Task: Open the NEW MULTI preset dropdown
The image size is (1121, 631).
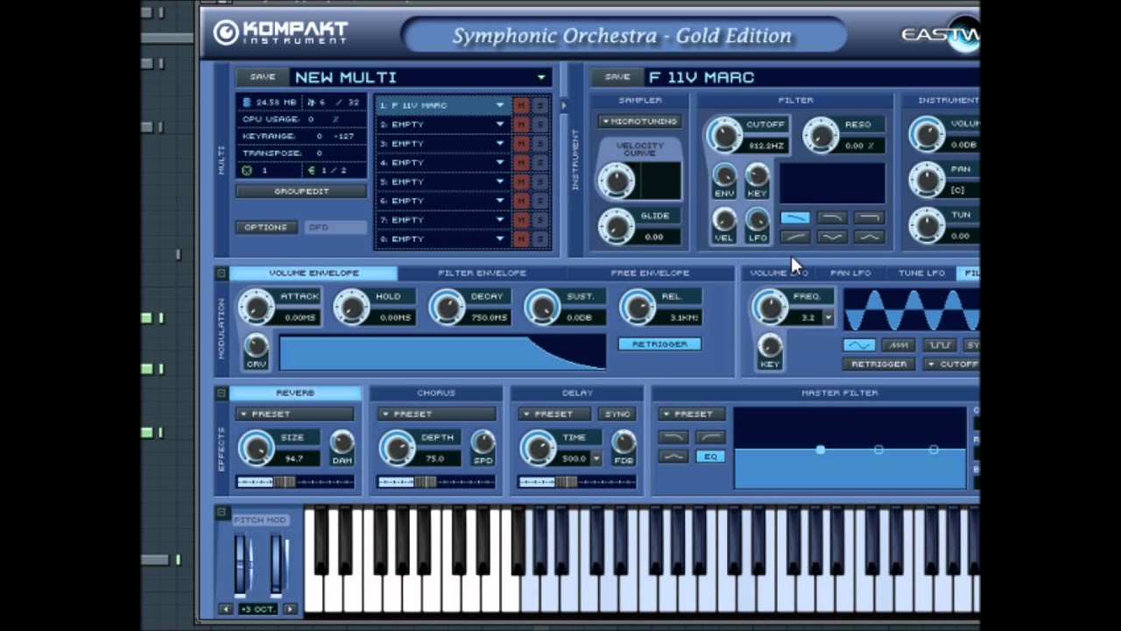Action: (x=541, y=77)
